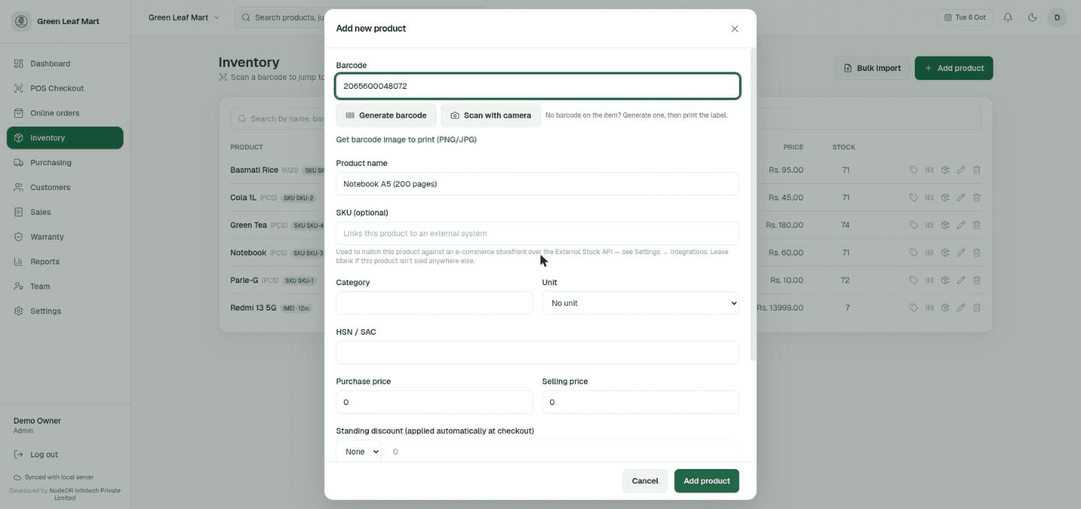Viewport: 1081px width, 509px height.
Task: Click restock package icon for Parle-G
Action: pos(945,280)
